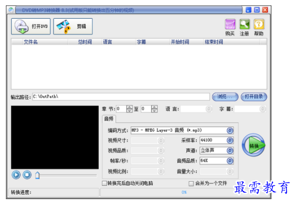Open 帮助 help icon

(x=259, y=24)
